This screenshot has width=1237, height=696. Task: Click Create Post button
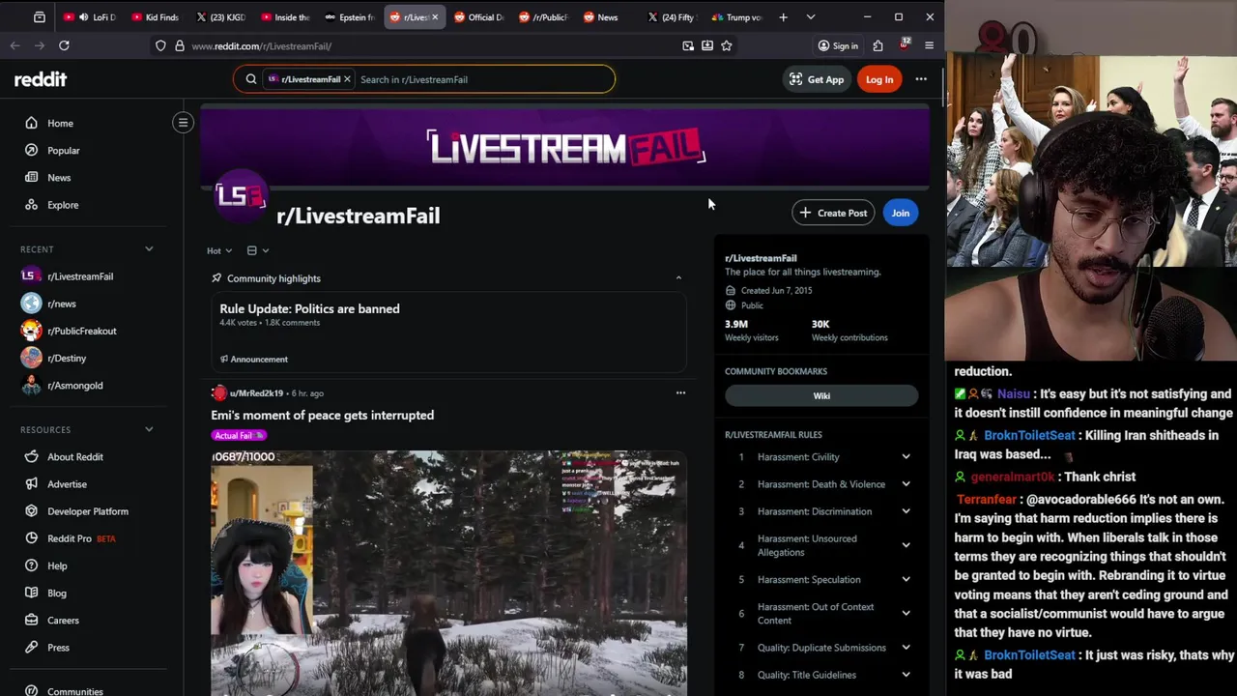tap(833, 213)
